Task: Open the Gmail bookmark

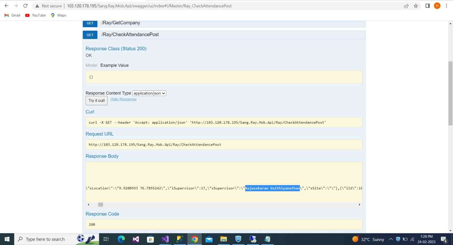Action: [x=12, y=15]
